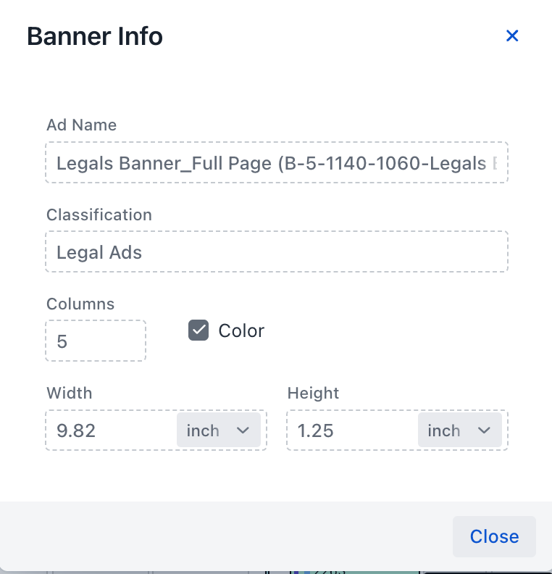The width and height of the screenshot is (552, 574).
Task: Click the "Width" field label
Action: point(70,393)
